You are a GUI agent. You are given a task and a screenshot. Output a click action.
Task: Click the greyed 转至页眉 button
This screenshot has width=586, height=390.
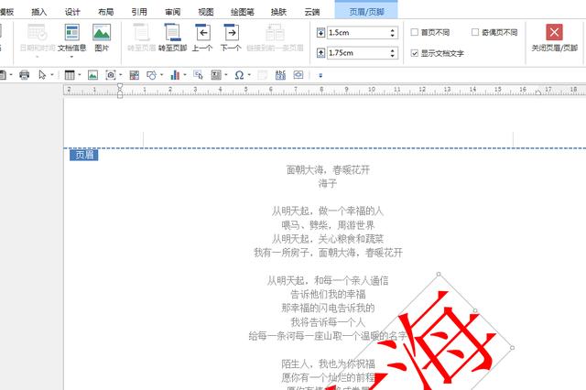point(142,37)
